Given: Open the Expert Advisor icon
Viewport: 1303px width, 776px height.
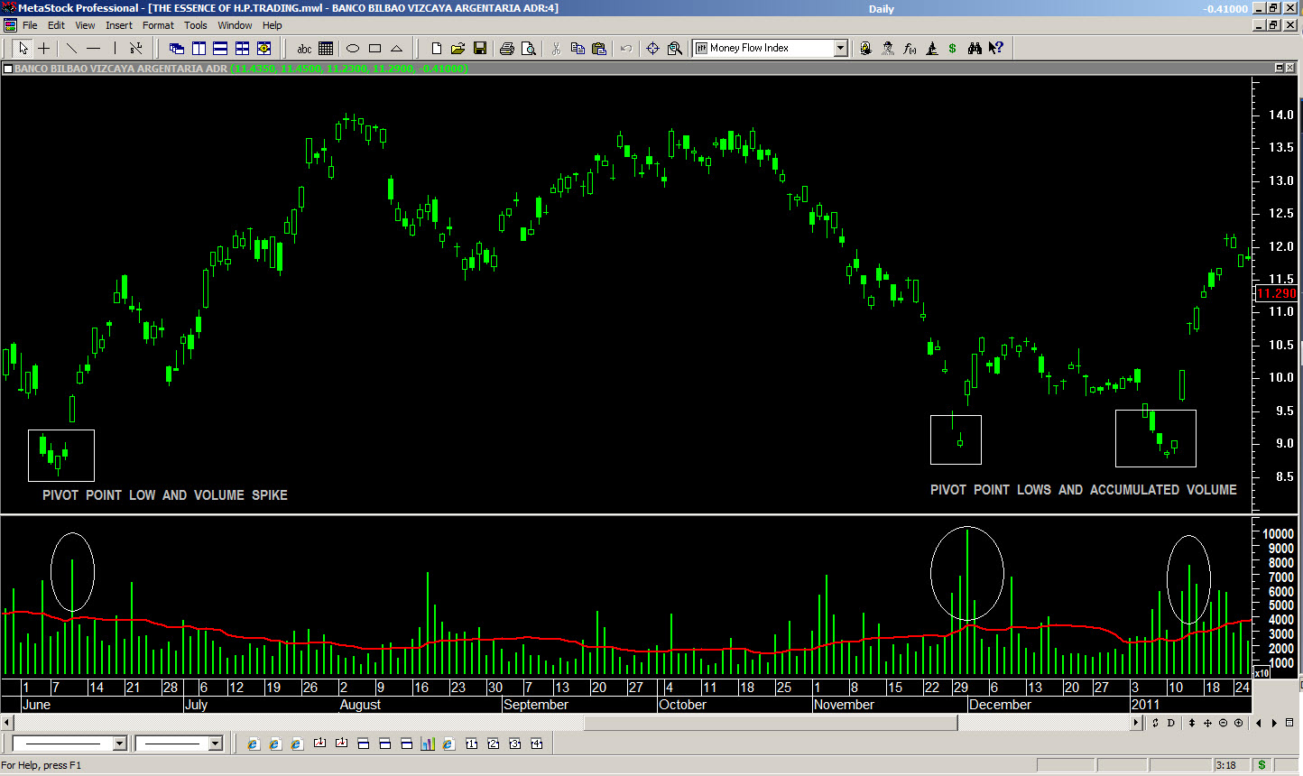Looking at the screenshot, I should coord(888,49).
